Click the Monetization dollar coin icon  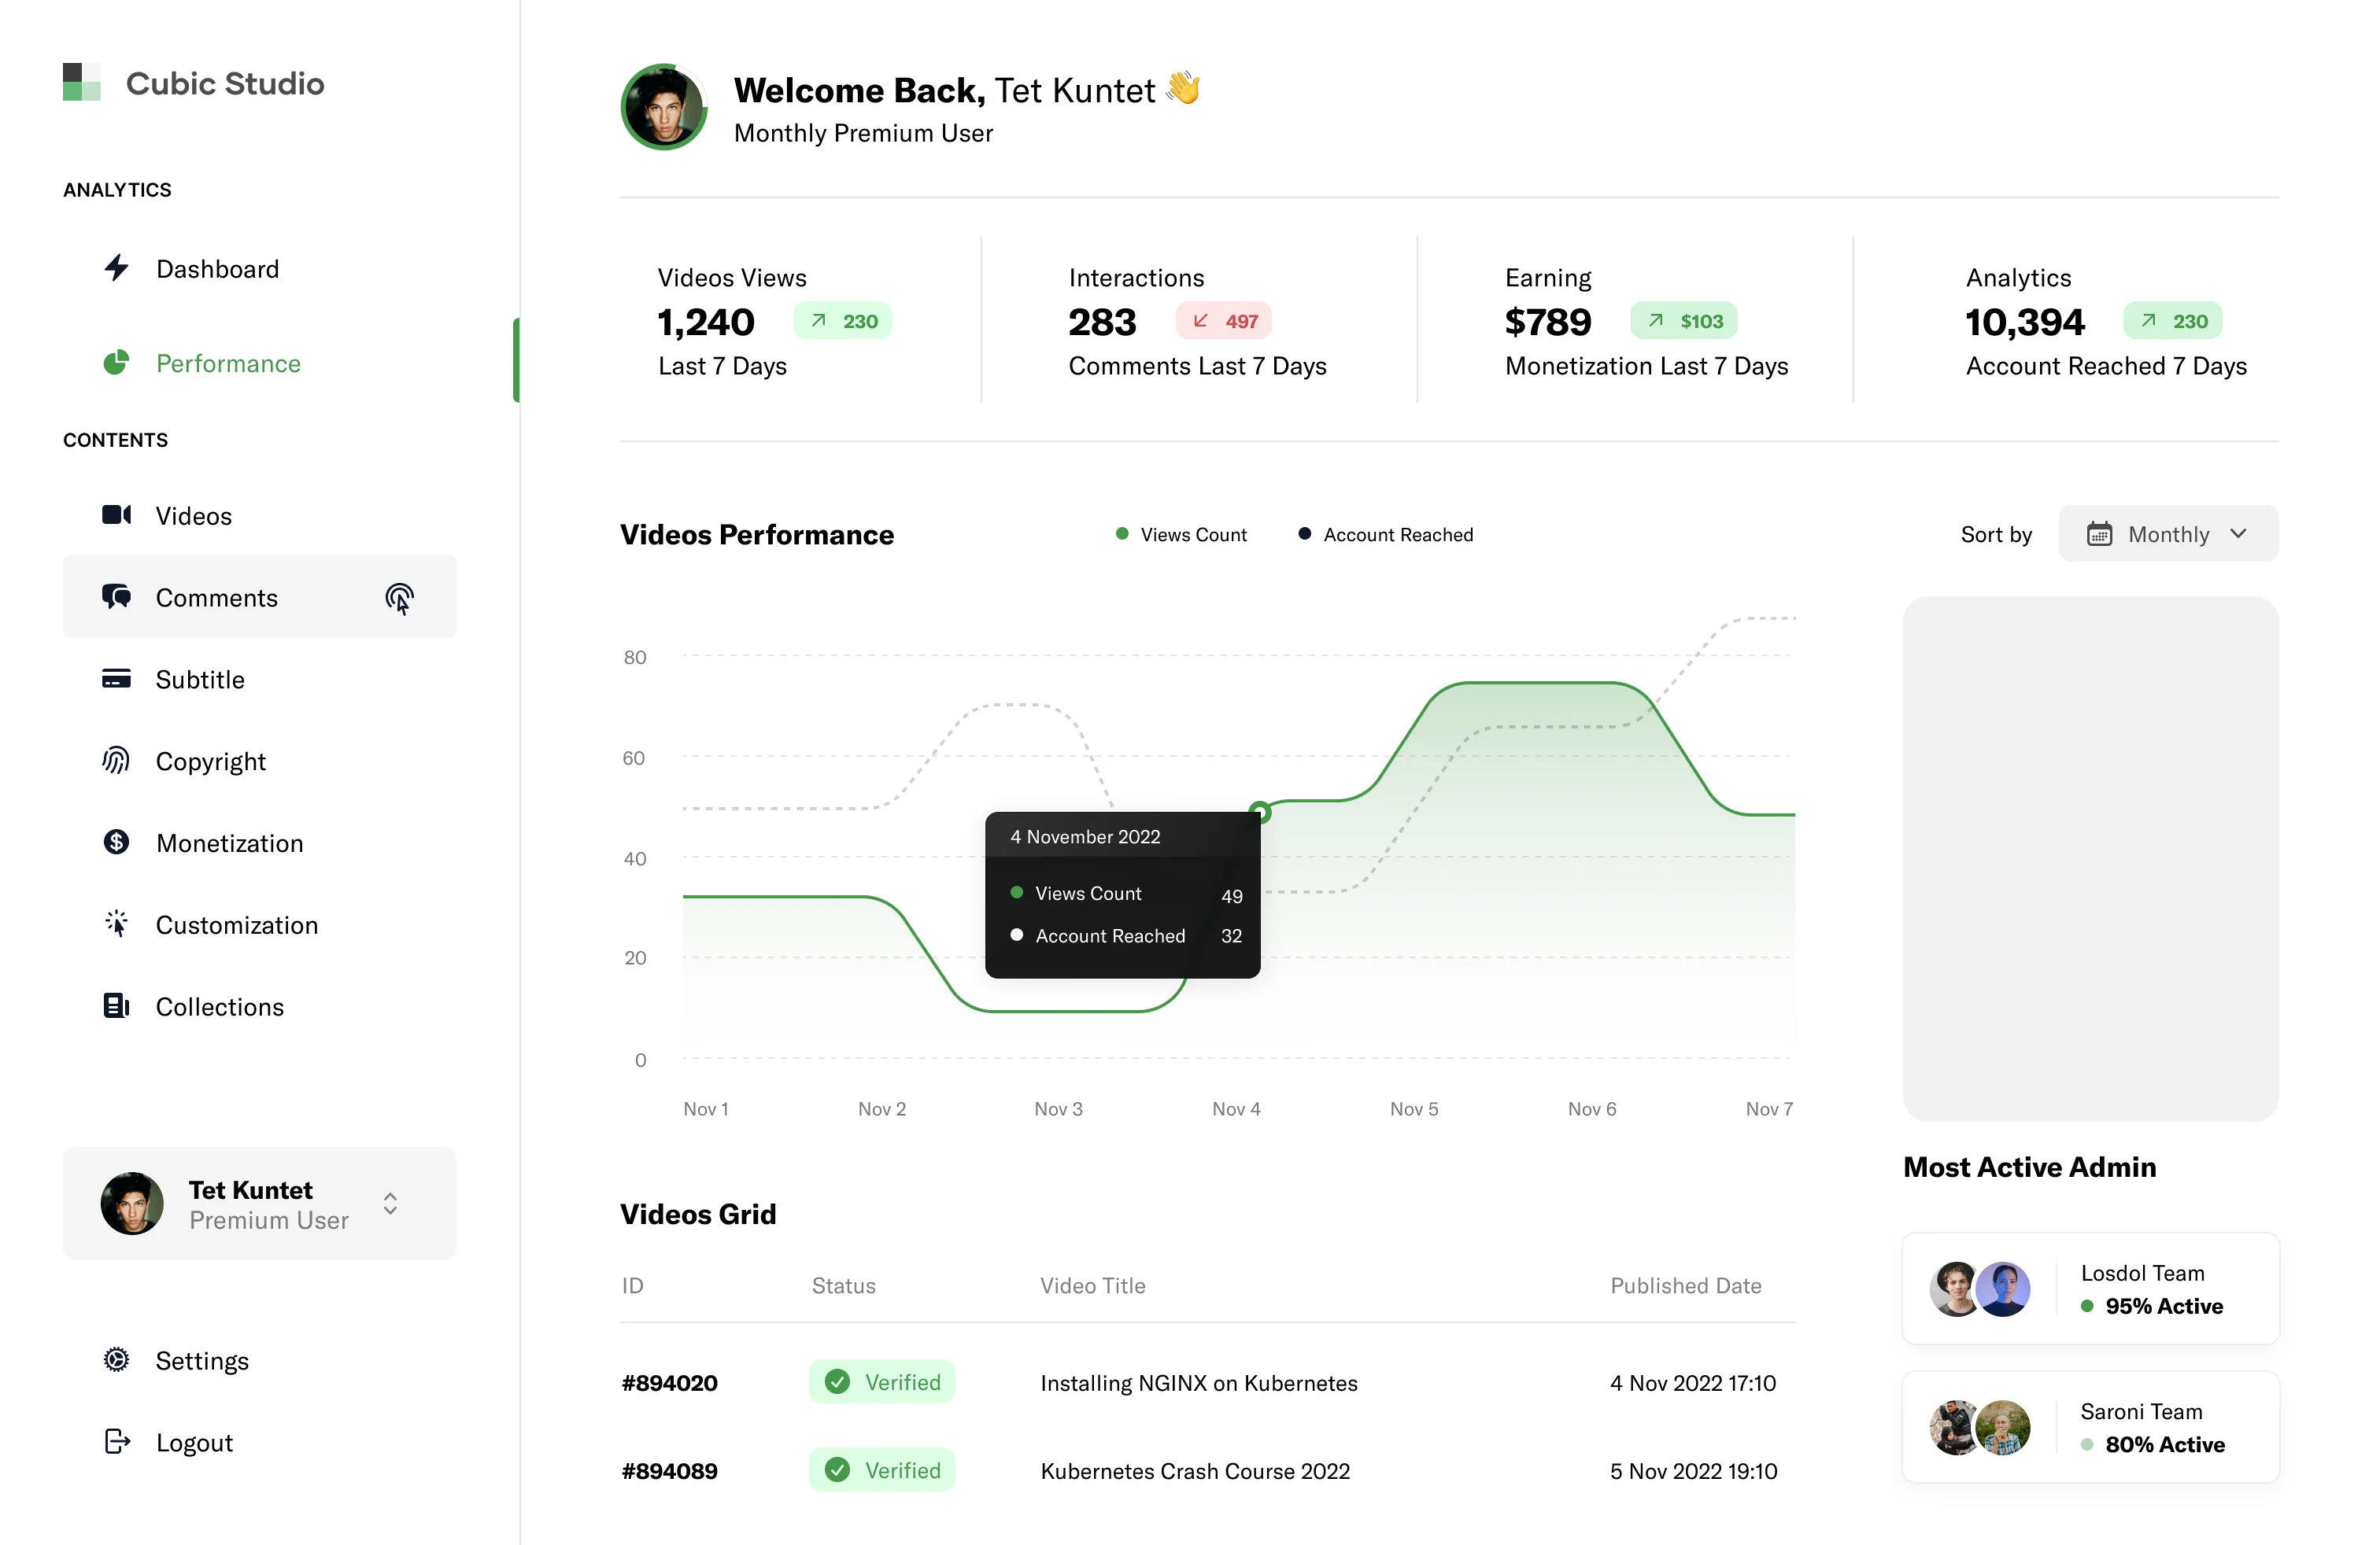(116, 843)
